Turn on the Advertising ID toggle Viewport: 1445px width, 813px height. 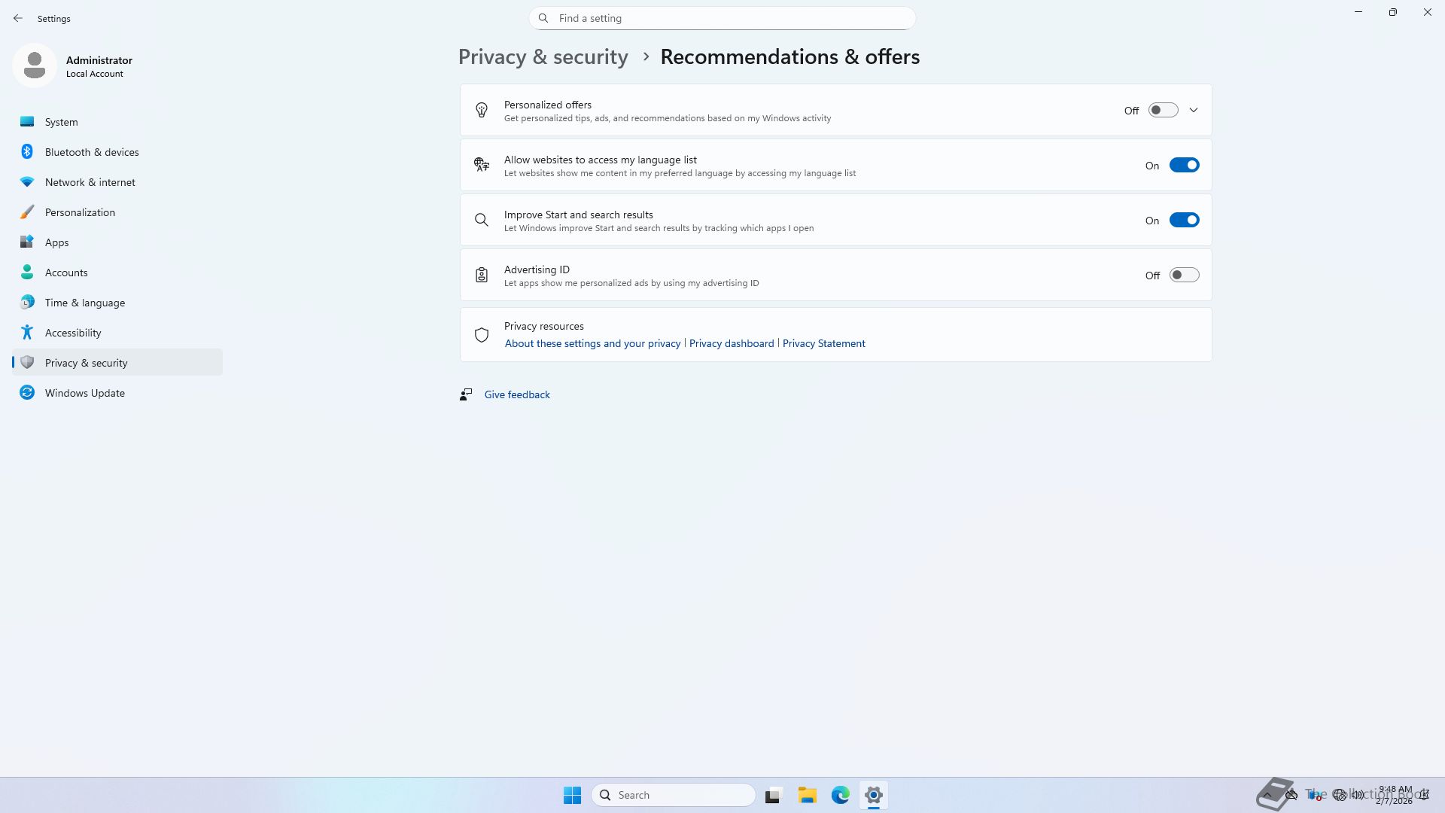pyautogui.click(x=1184, y=276)
